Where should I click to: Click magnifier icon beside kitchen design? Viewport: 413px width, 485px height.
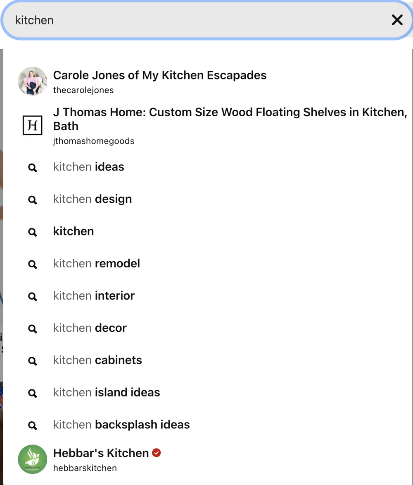[x=32, y=200]
